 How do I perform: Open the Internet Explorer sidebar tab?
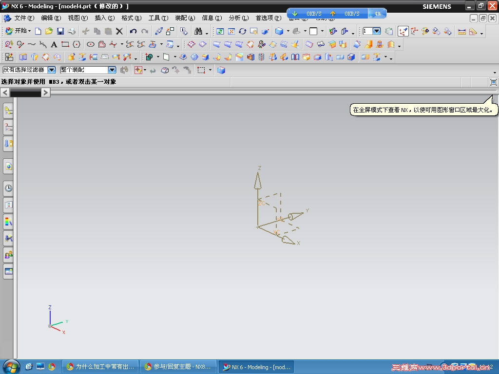pos(9,166)
